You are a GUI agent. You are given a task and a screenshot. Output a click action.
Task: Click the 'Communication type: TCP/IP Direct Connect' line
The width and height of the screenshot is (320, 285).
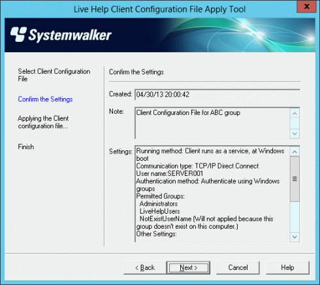click(x=197, y=166)
